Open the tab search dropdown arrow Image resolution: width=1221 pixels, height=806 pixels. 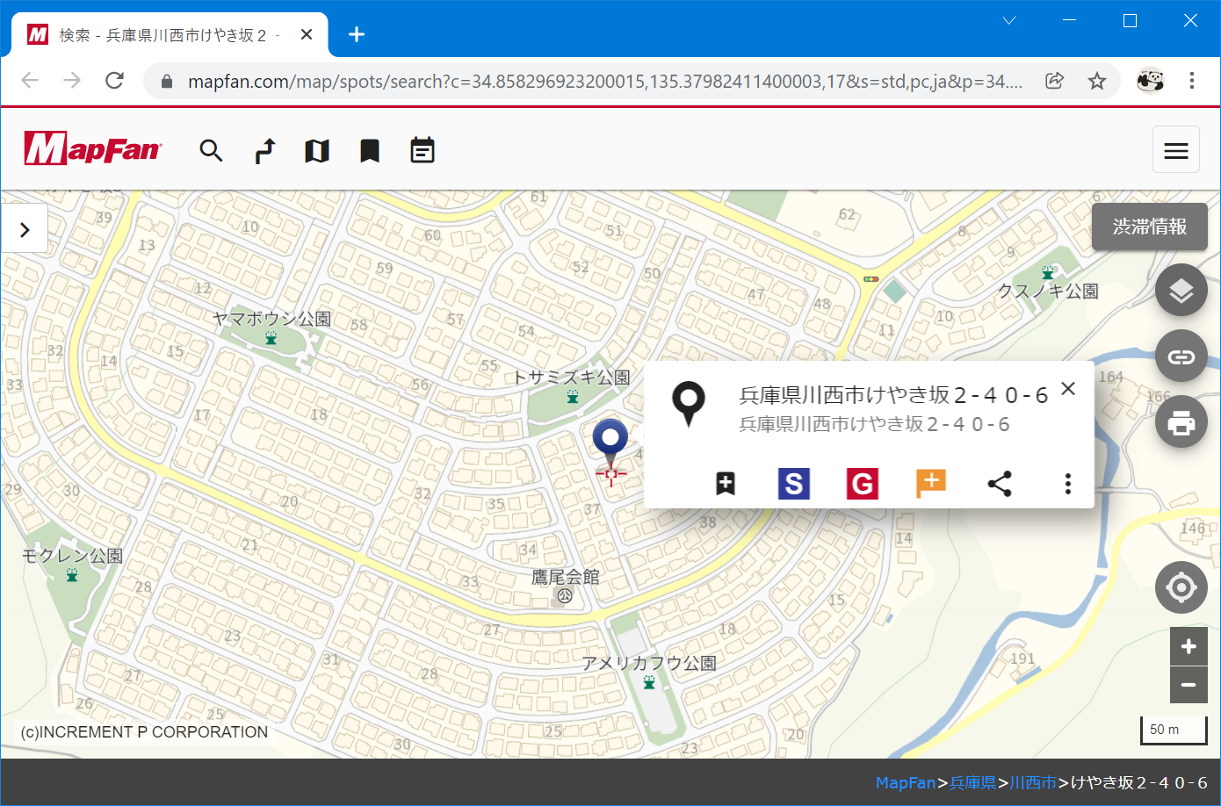[1009, 20]
